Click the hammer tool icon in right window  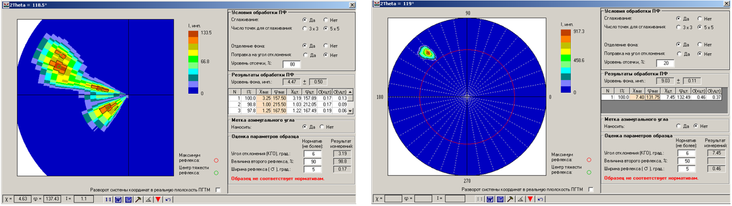pos(510,199)
